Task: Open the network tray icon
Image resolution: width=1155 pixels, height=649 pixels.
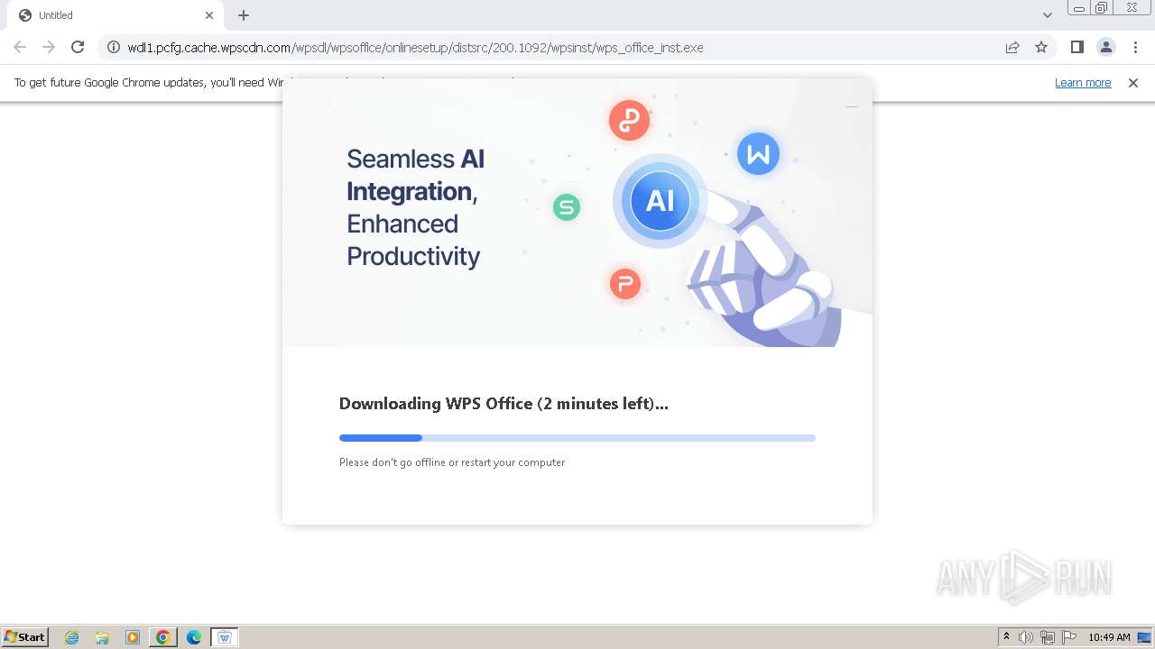Action: pyautogui.click(x=1048, y=637)
